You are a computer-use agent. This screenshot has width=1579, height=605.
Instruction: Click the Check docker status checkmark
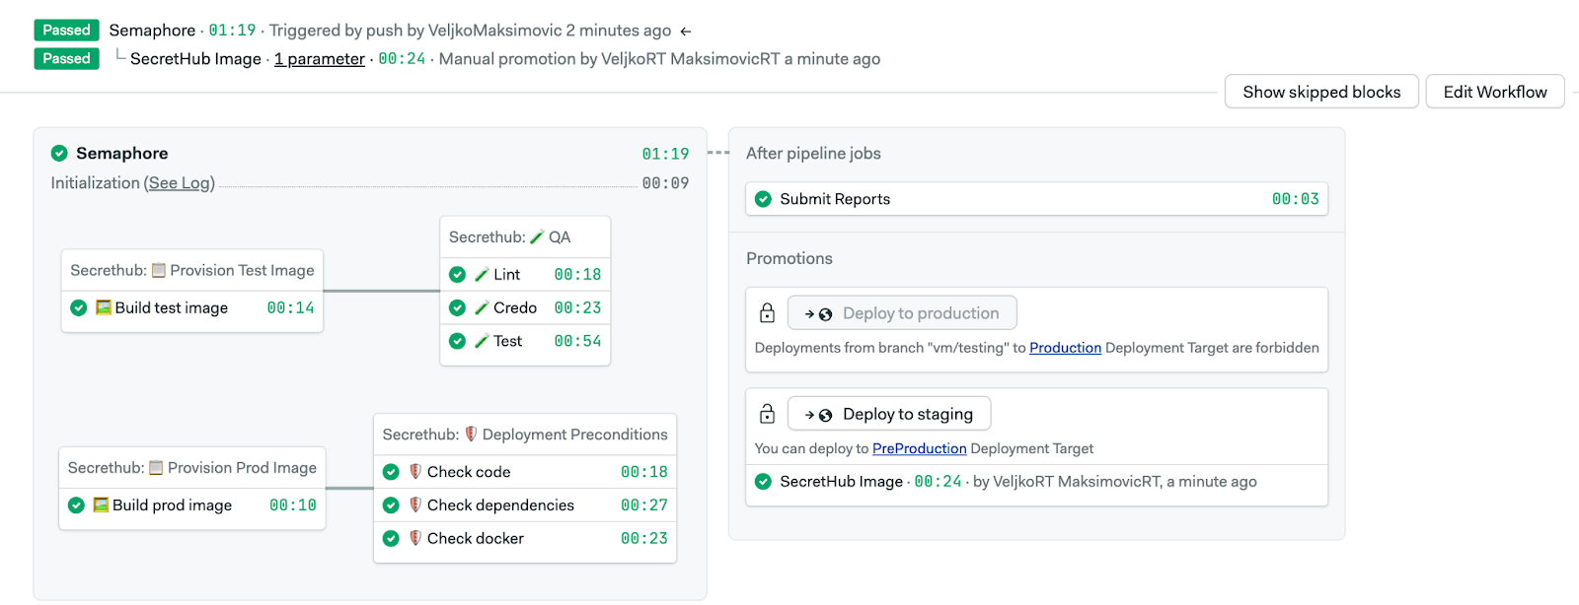391,539
